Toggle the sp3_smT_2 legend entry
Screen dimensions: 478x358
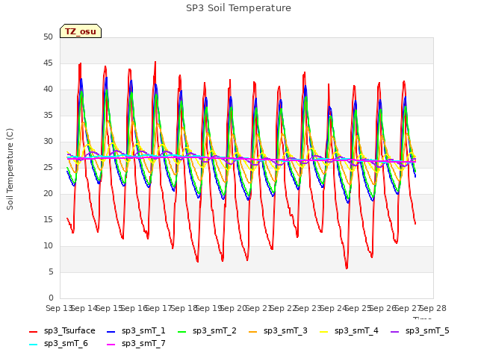(207, 331)
